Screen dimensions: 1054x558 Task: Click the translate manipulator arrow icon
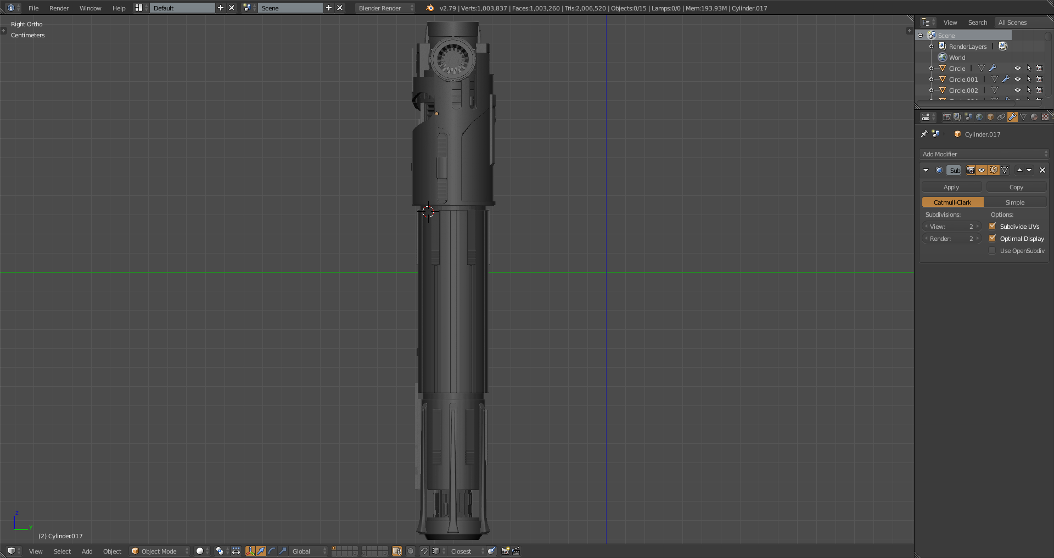coord(261,551)
